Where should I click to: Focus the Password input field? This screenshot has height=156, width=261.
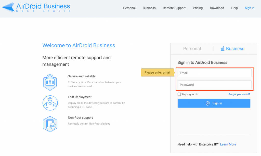point(214,85)
